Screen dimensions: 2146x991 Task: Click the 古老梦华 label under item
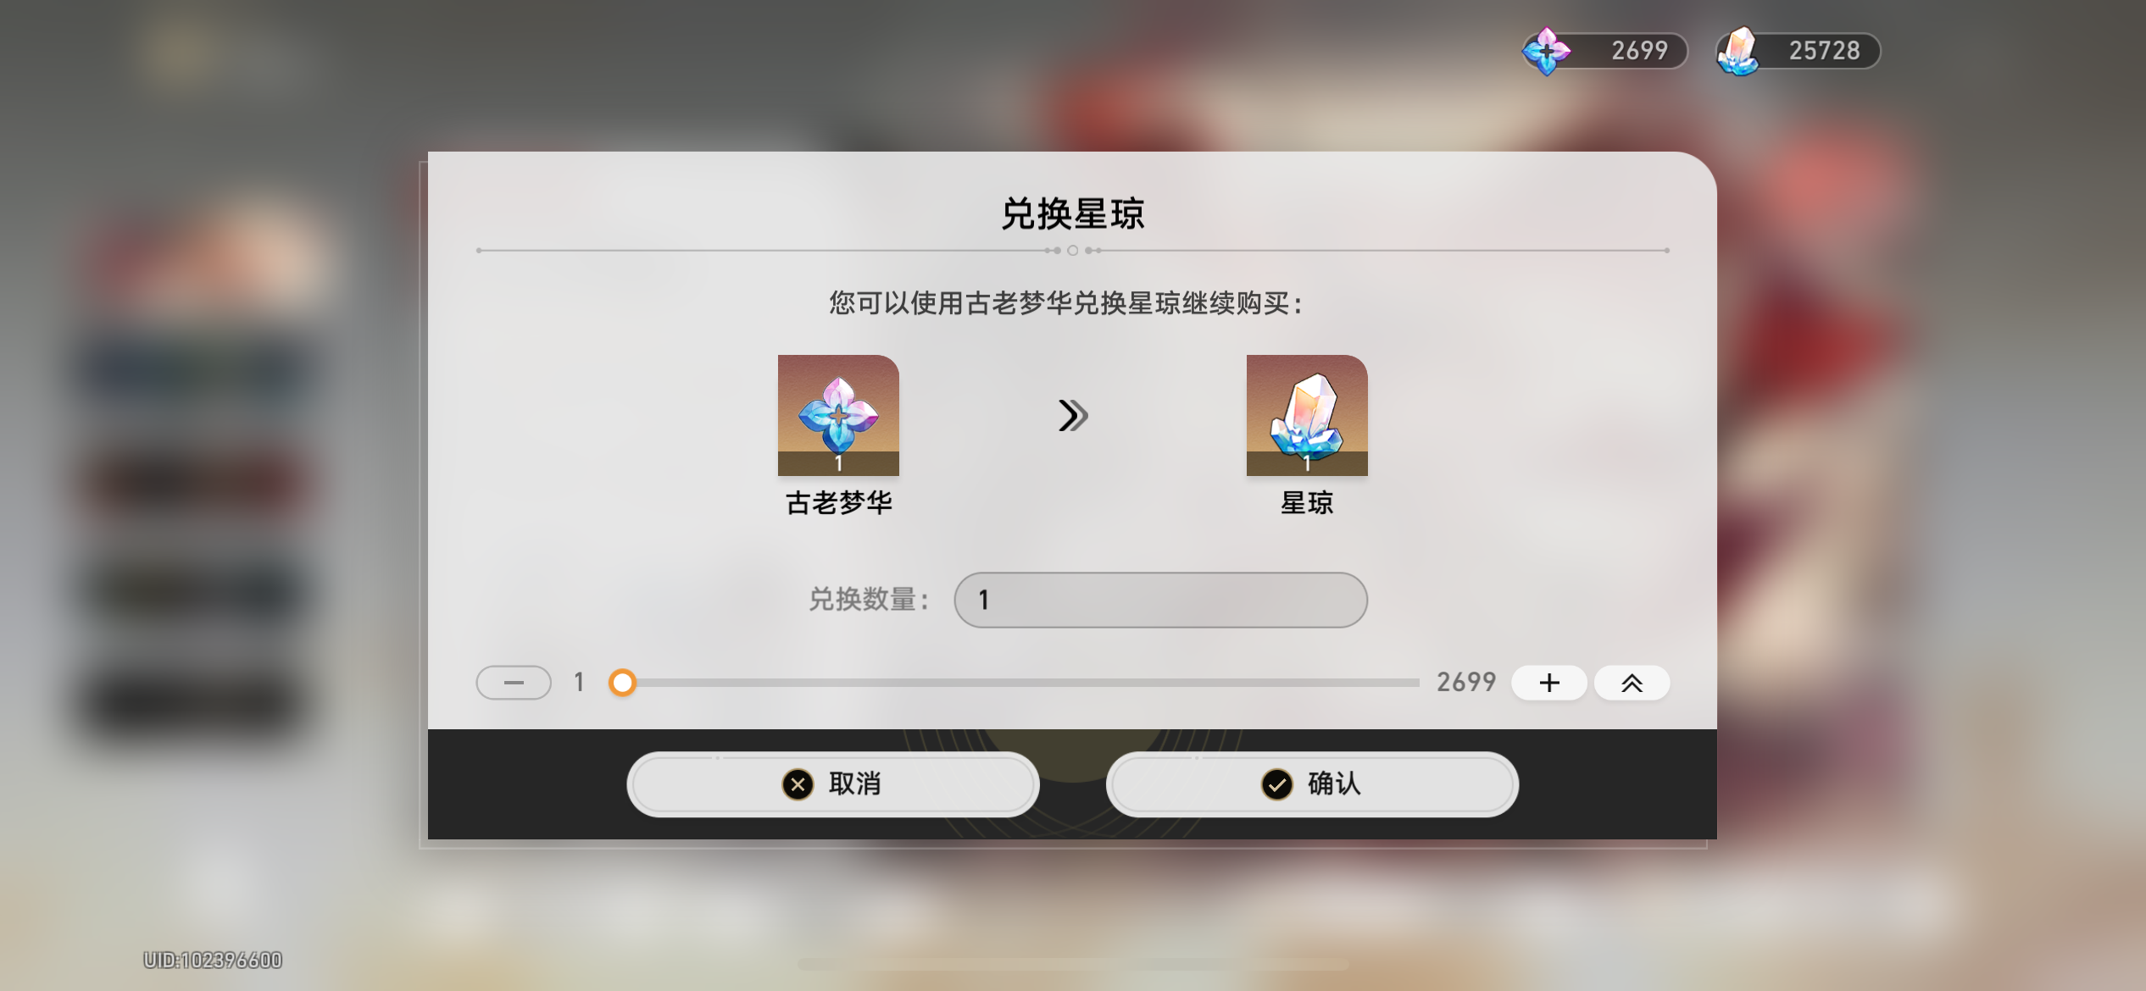839,503
